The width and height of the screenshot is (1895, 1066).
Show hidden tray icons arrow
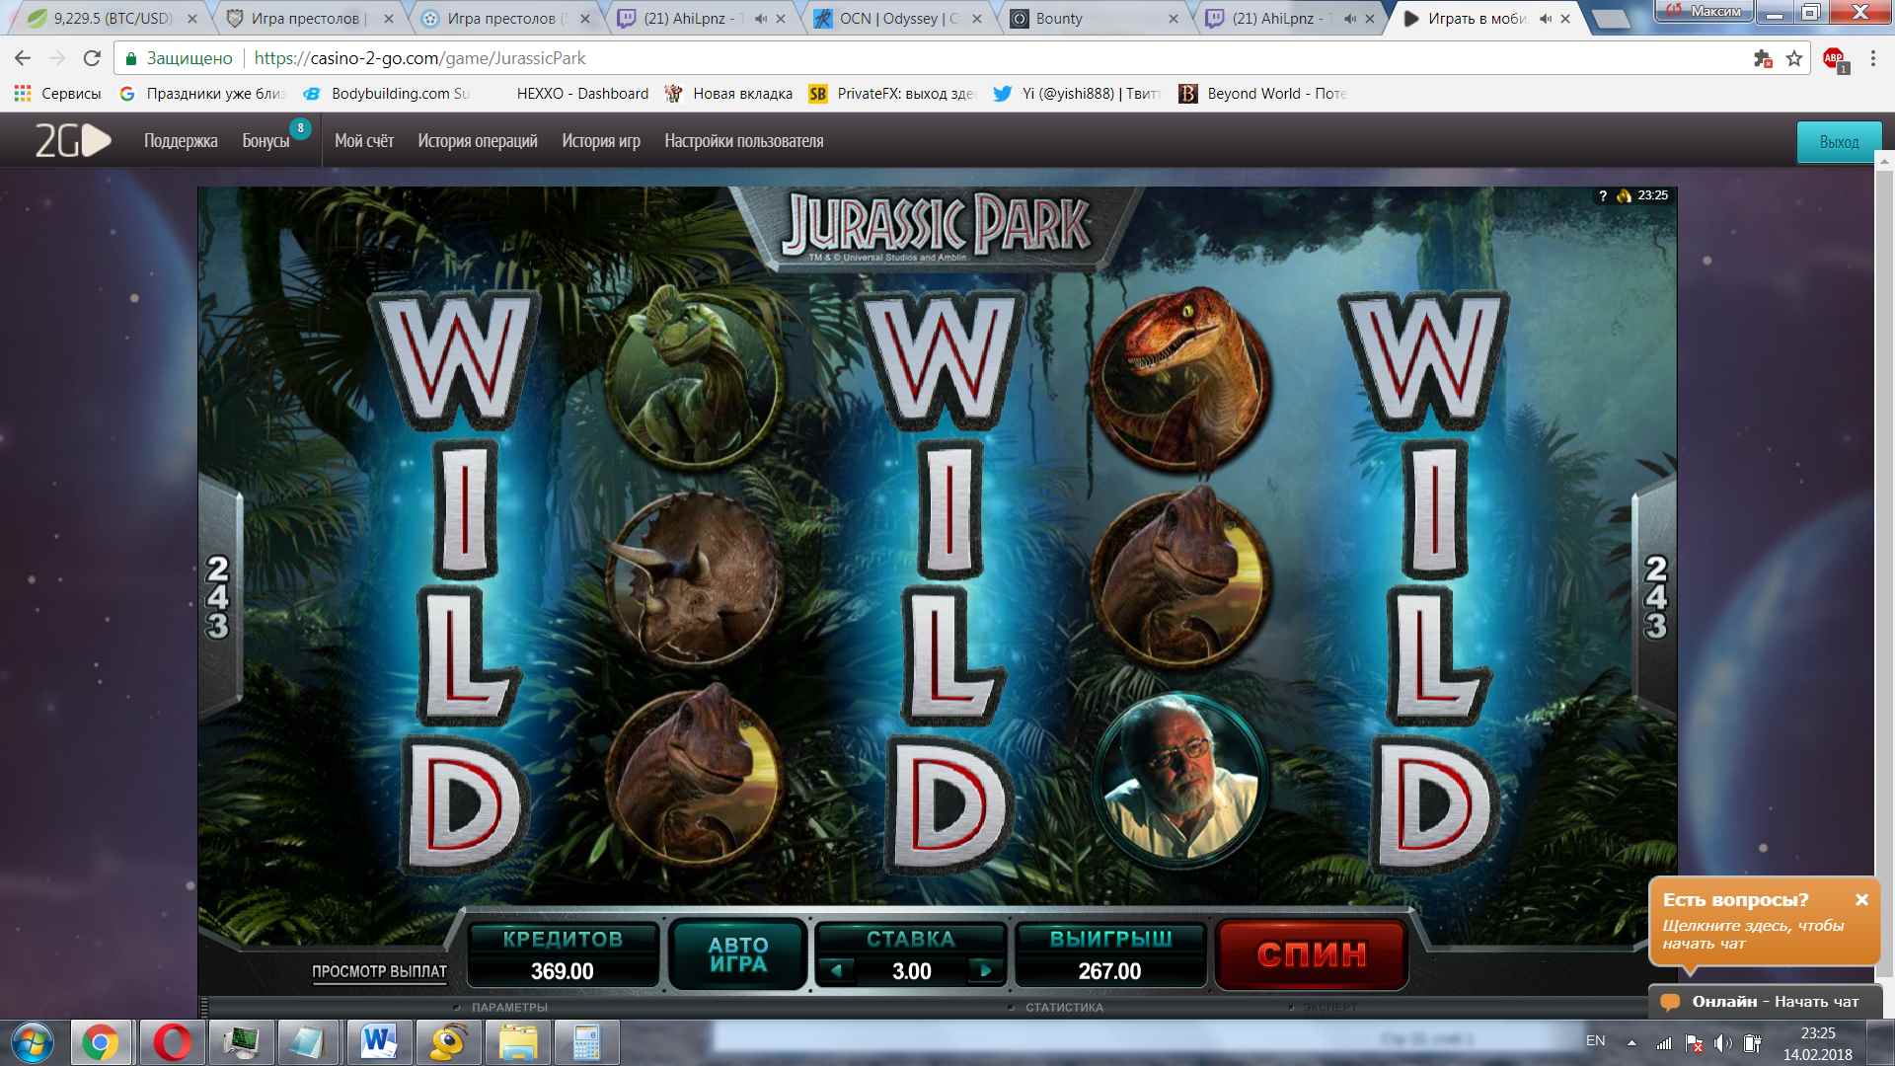[x=1631, y=1042]
